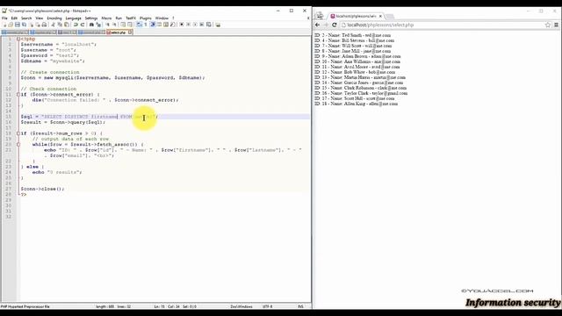
Task: Click the Copy toolbar icon
Action: pyautogui.click(x=60, y=25)
